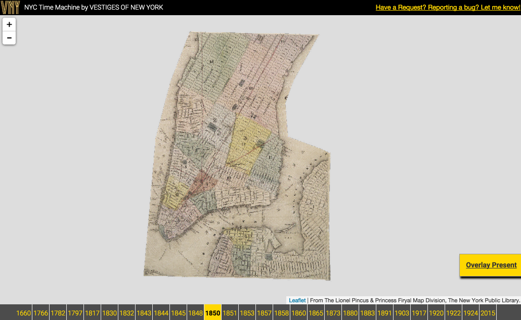Select year 1797 in timeline
Screen dimensions: 521x320
(75, 313)
